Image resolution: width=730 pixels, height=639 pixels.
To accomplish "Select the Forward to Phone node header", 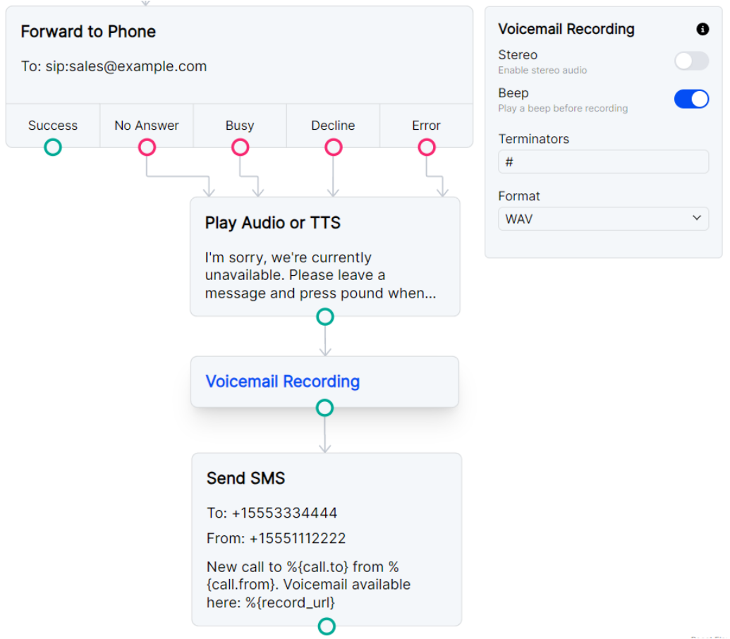I will (88, 32).
